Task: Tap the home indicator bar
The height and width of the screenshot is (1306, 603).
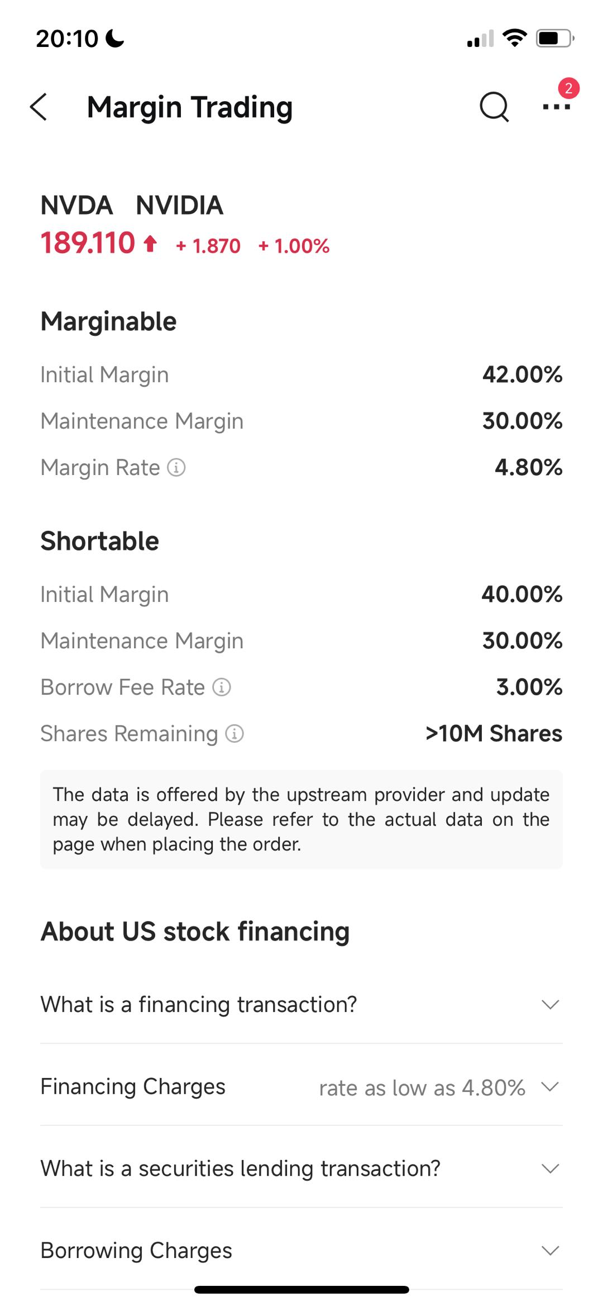Action: (301, 1289)
